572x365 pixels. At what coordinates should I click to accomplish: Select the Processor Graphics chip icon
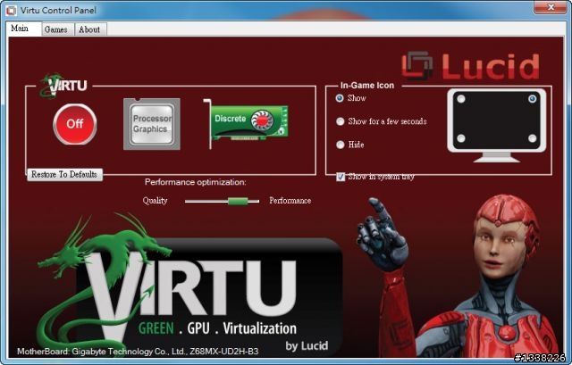152,124
